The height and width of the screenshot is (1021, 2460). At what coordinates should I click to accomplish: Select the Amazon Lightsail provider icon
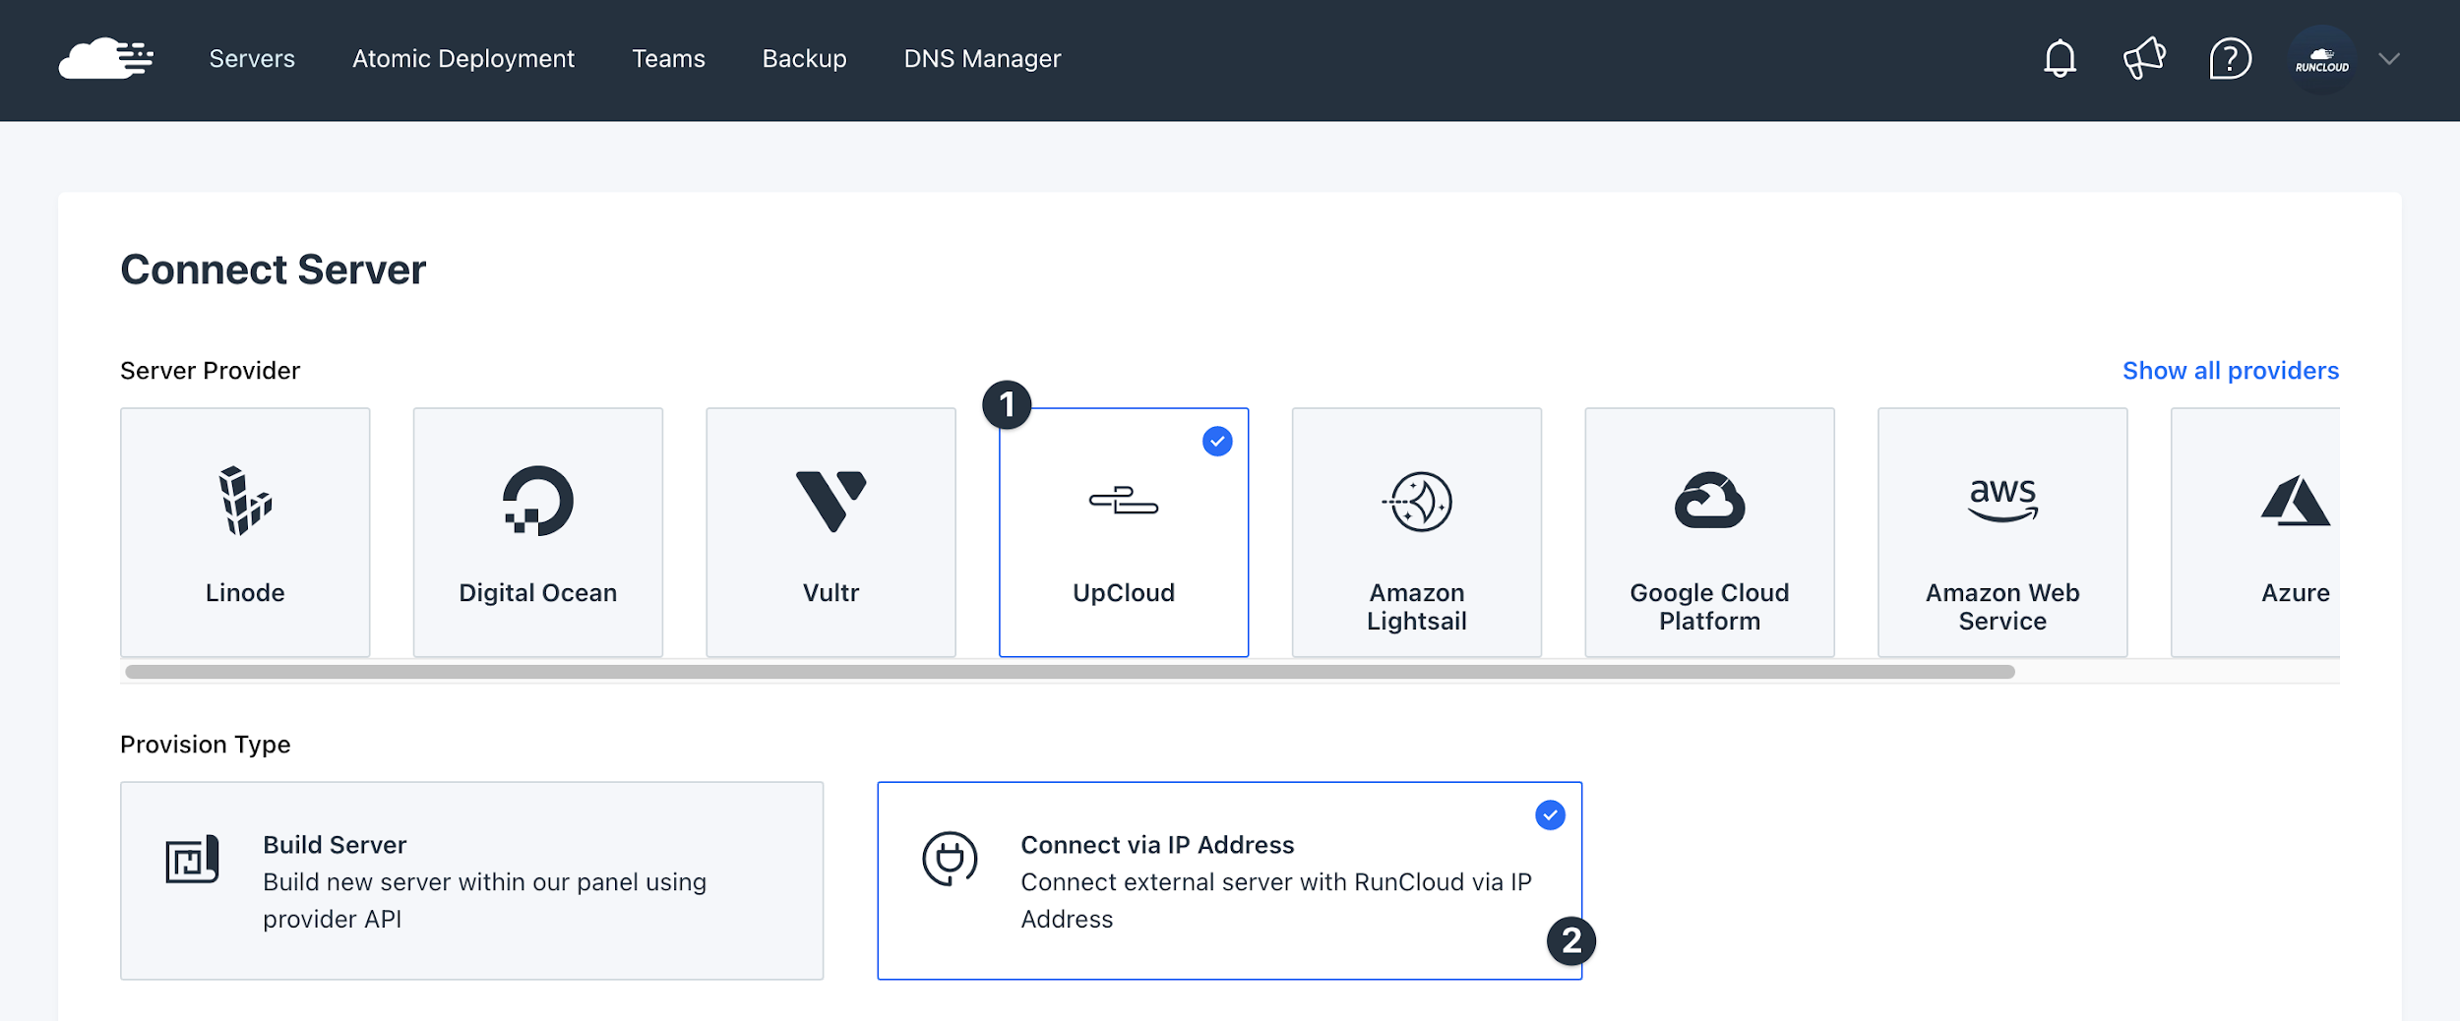click(1416, 502)
